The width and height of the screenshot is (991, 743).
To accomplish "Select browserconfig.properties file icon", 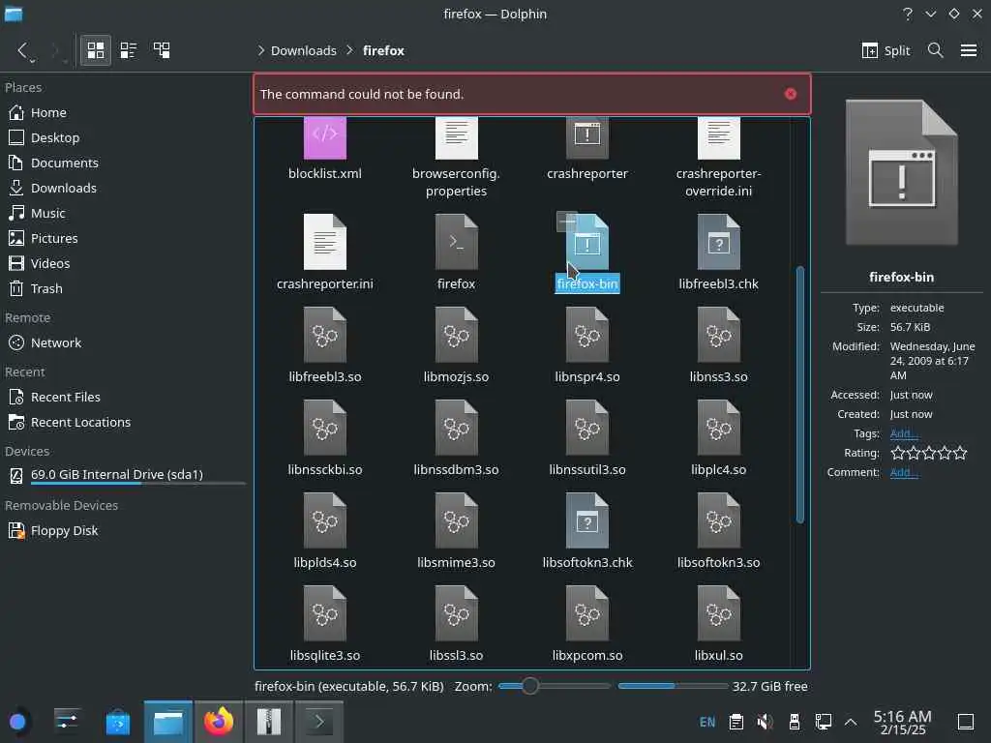I will tap(457, 136).
